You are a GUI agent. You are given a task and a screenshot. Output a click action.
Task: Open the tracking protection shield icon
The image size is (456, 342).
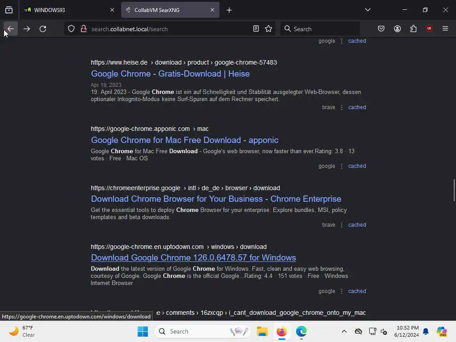pyautogui.click(x=71, y=29)
